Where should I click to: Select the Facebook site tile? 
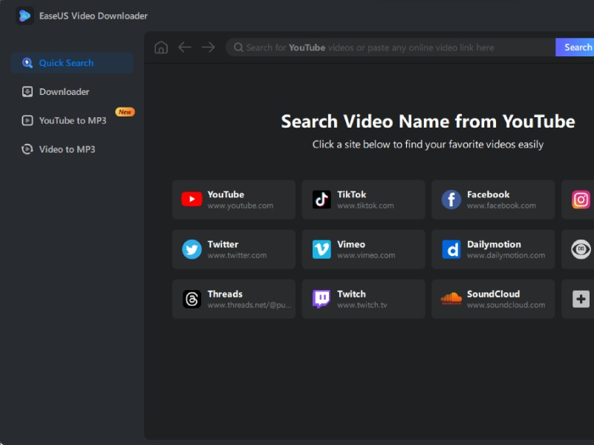point(492,200)
